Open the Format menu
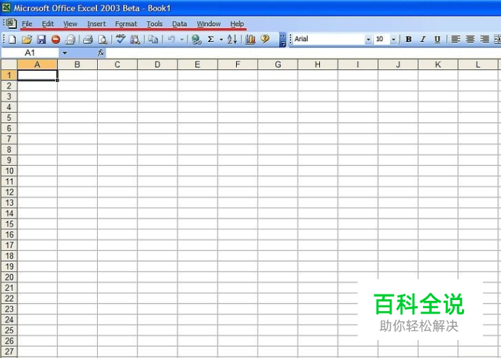 pyautogui.click(x=126, y=24)
